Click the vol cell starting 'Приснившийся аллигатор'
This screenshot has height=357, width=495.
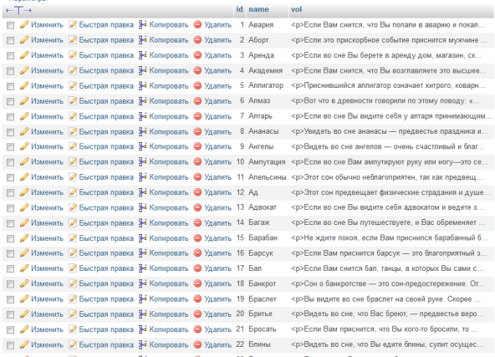coord(388,85)
